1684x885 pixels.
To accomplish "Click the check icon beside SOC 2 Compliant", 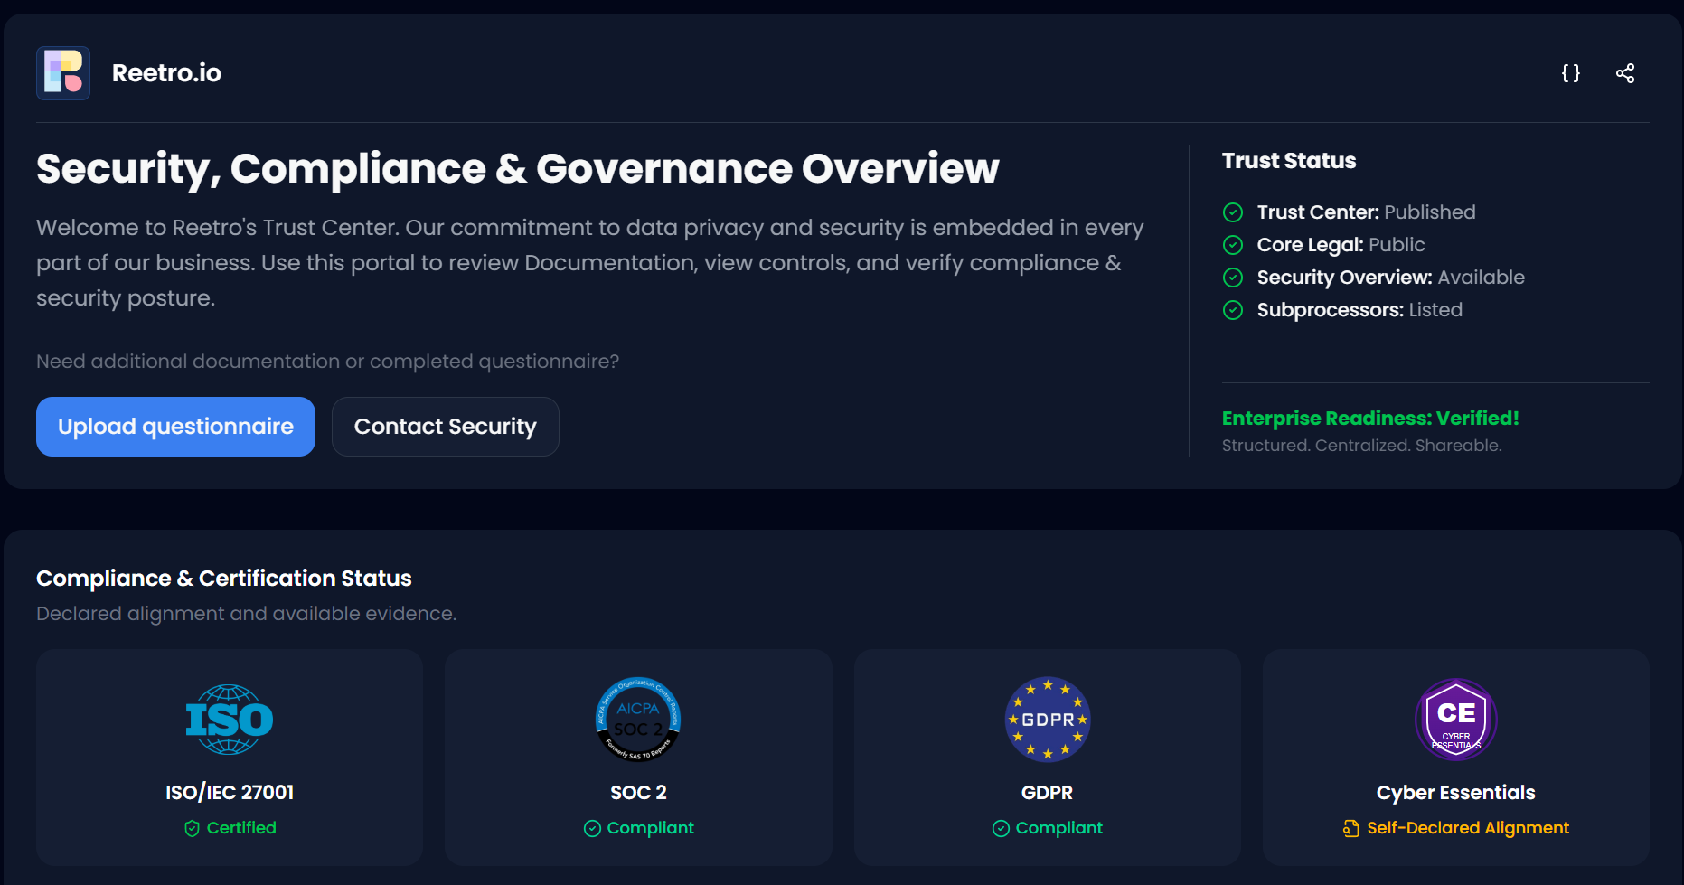I will point(592,828).
